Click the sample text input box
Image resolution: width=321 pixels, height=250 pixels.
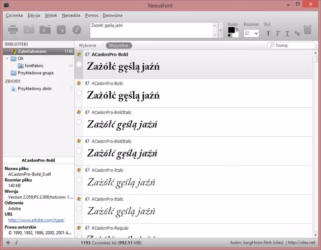pyautogui.click(x=152, y=30)
